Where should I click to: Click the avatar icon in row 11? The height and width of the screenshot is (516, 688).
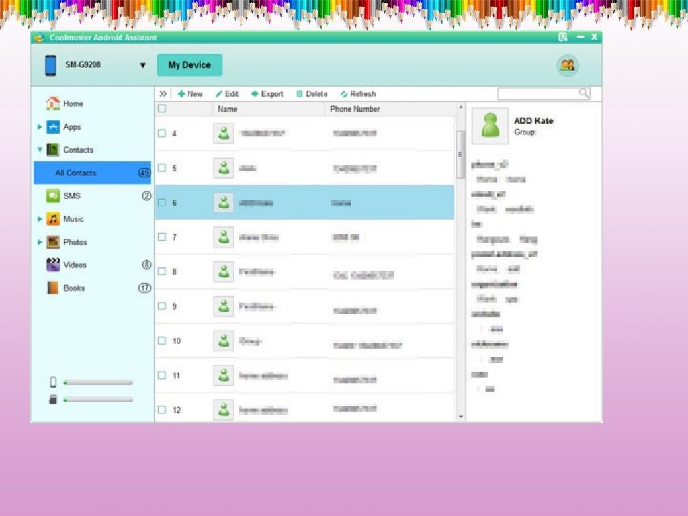point(224,376)
